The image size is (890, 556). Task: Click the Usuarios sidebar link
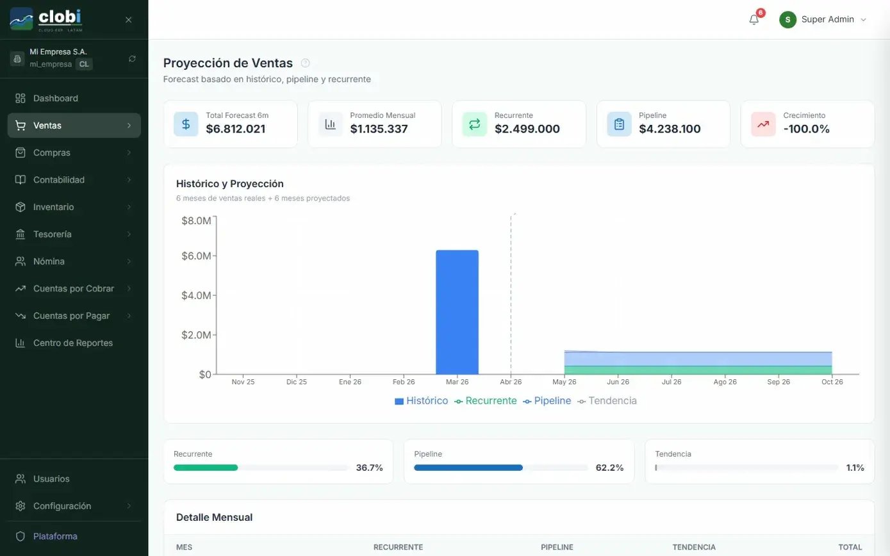click(51, 478)
